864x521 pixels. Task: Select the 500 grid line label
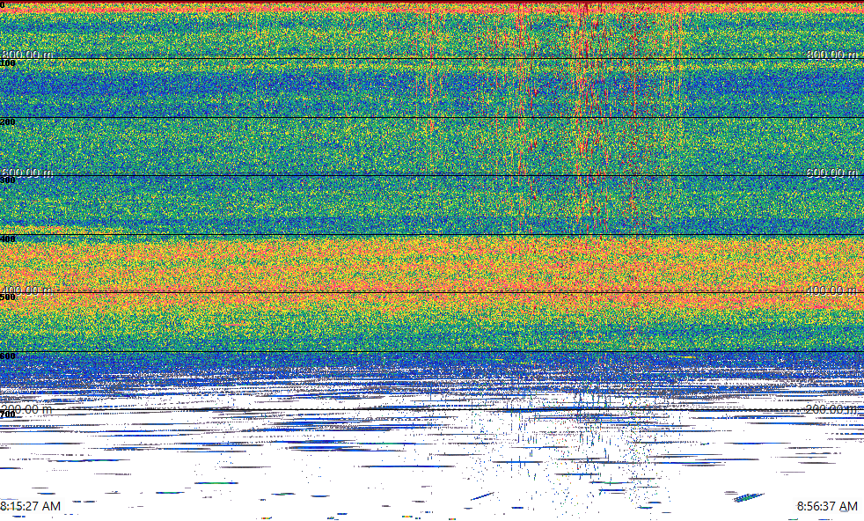[x=8, y=297]
